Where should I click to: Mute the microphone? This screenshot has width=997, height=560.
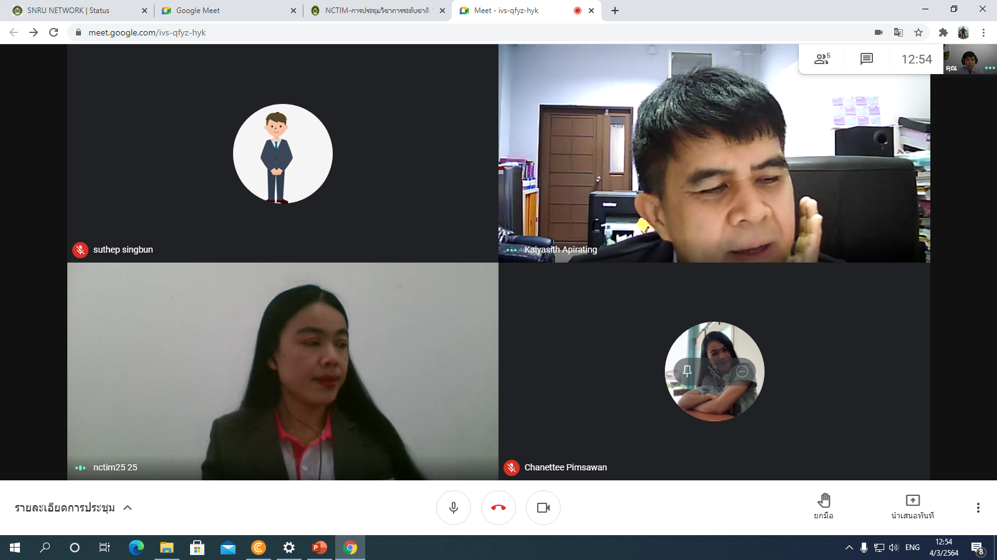point(454,508)
